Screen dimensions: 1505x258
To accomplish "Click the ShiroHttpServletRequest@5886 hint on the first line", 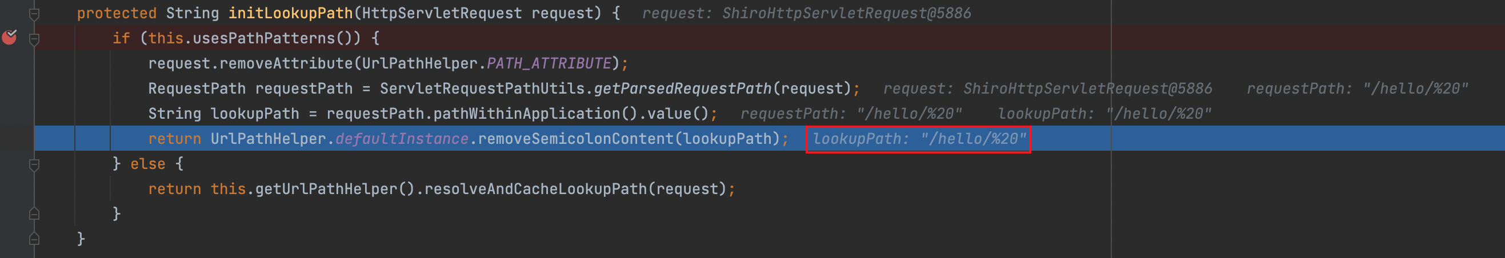I will [846, 13].
